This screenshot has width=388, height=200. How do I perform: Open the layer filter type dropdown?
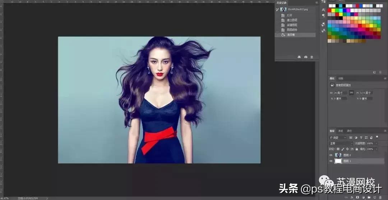coord(338,137)
